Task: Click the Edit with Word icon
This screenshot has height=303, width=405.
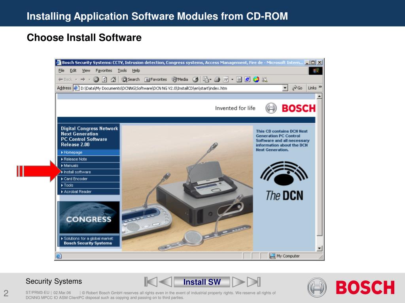Action: [x=226, y=79]
